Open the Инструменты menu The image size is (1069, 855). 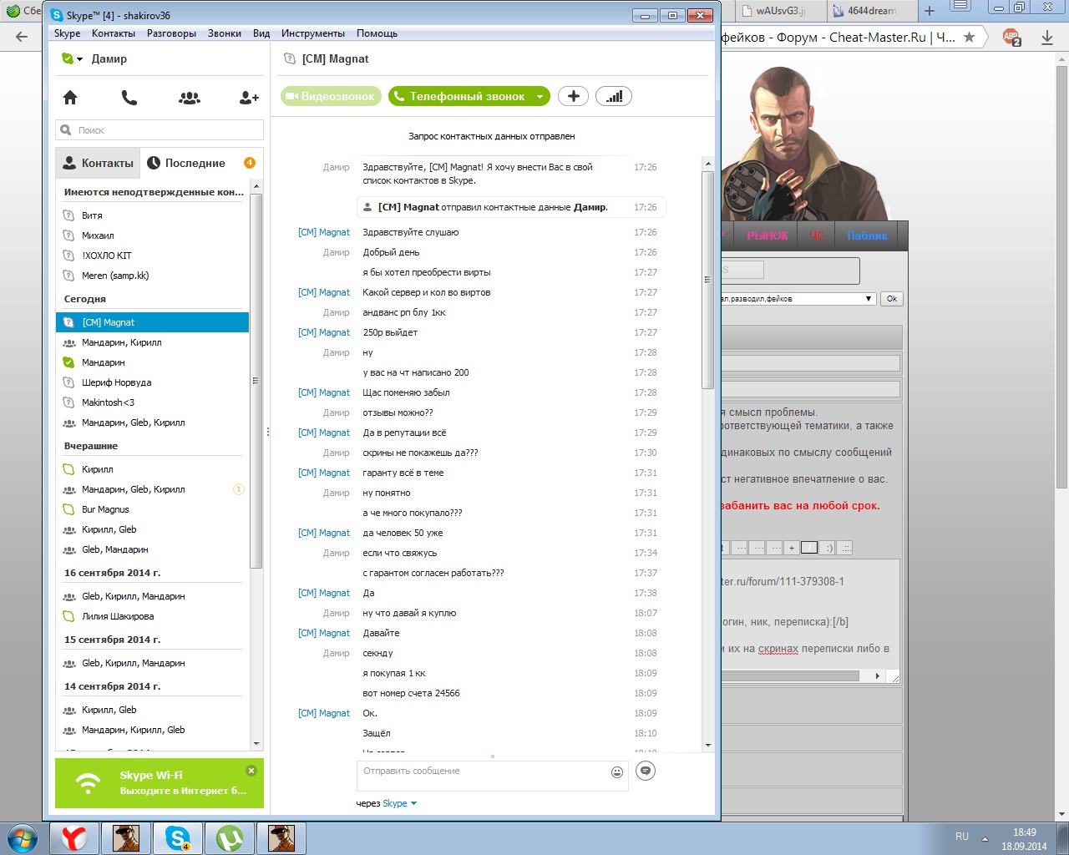pyautogui.click(x=313, y=33)
